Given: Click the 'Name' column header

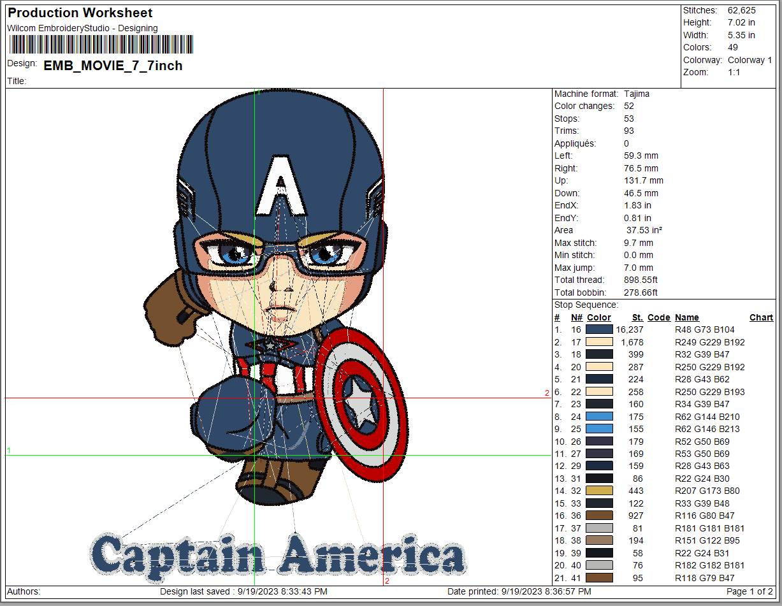Looking at the screenshot, I should point(686,317).
